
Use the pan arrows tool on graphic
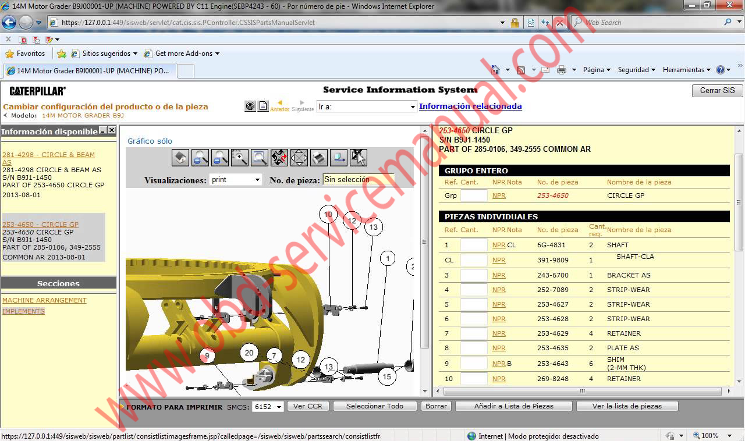click(299, 157)
